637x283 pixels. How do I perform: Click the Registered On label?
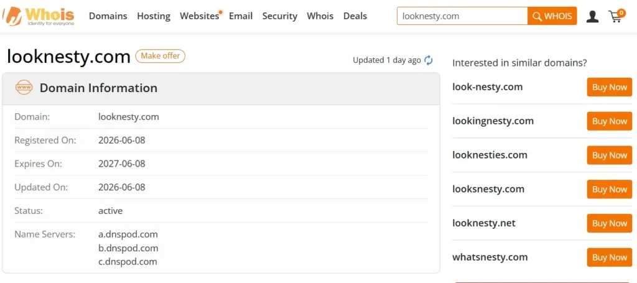[x=45, y=141]
